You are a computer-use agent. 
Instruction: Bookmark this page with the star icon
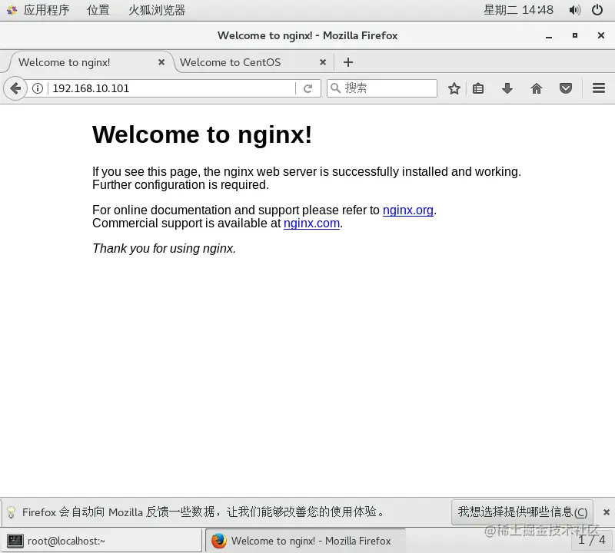tap(454, 88)
